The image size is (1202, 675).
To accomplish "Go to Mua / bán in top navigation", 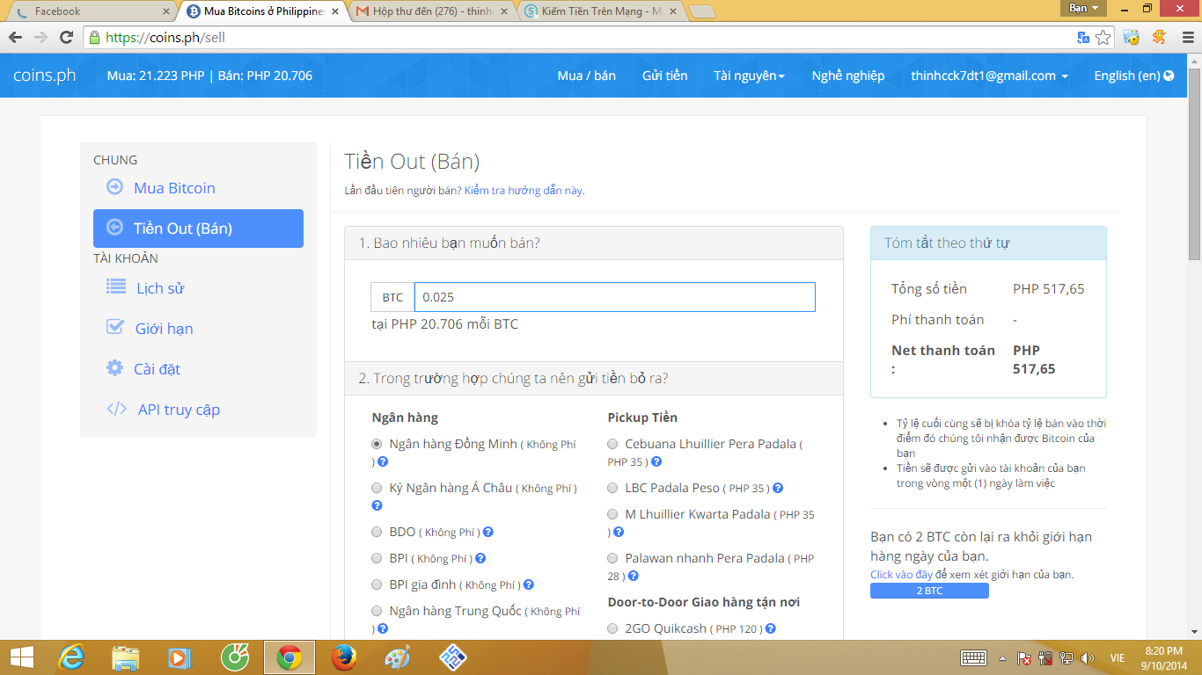I will [587, 76].
